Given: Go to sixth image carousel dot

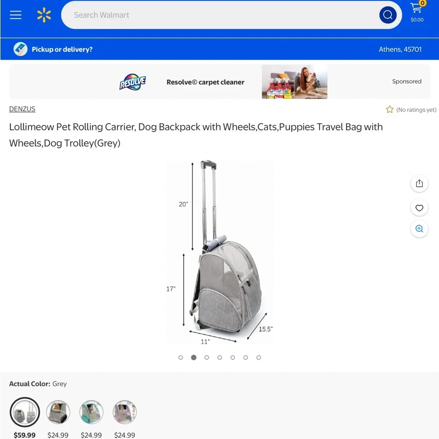Looking at the screenshot, I should [x=245, y=357].
